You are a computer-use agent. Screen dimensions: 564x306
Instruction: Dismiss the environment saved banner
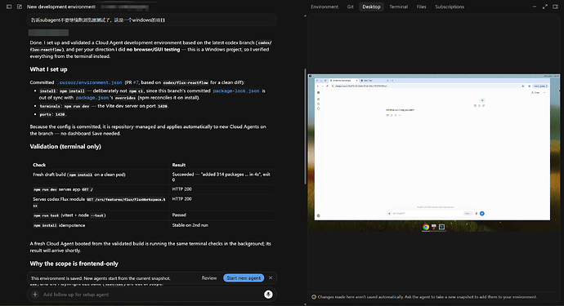click(271, 278)
